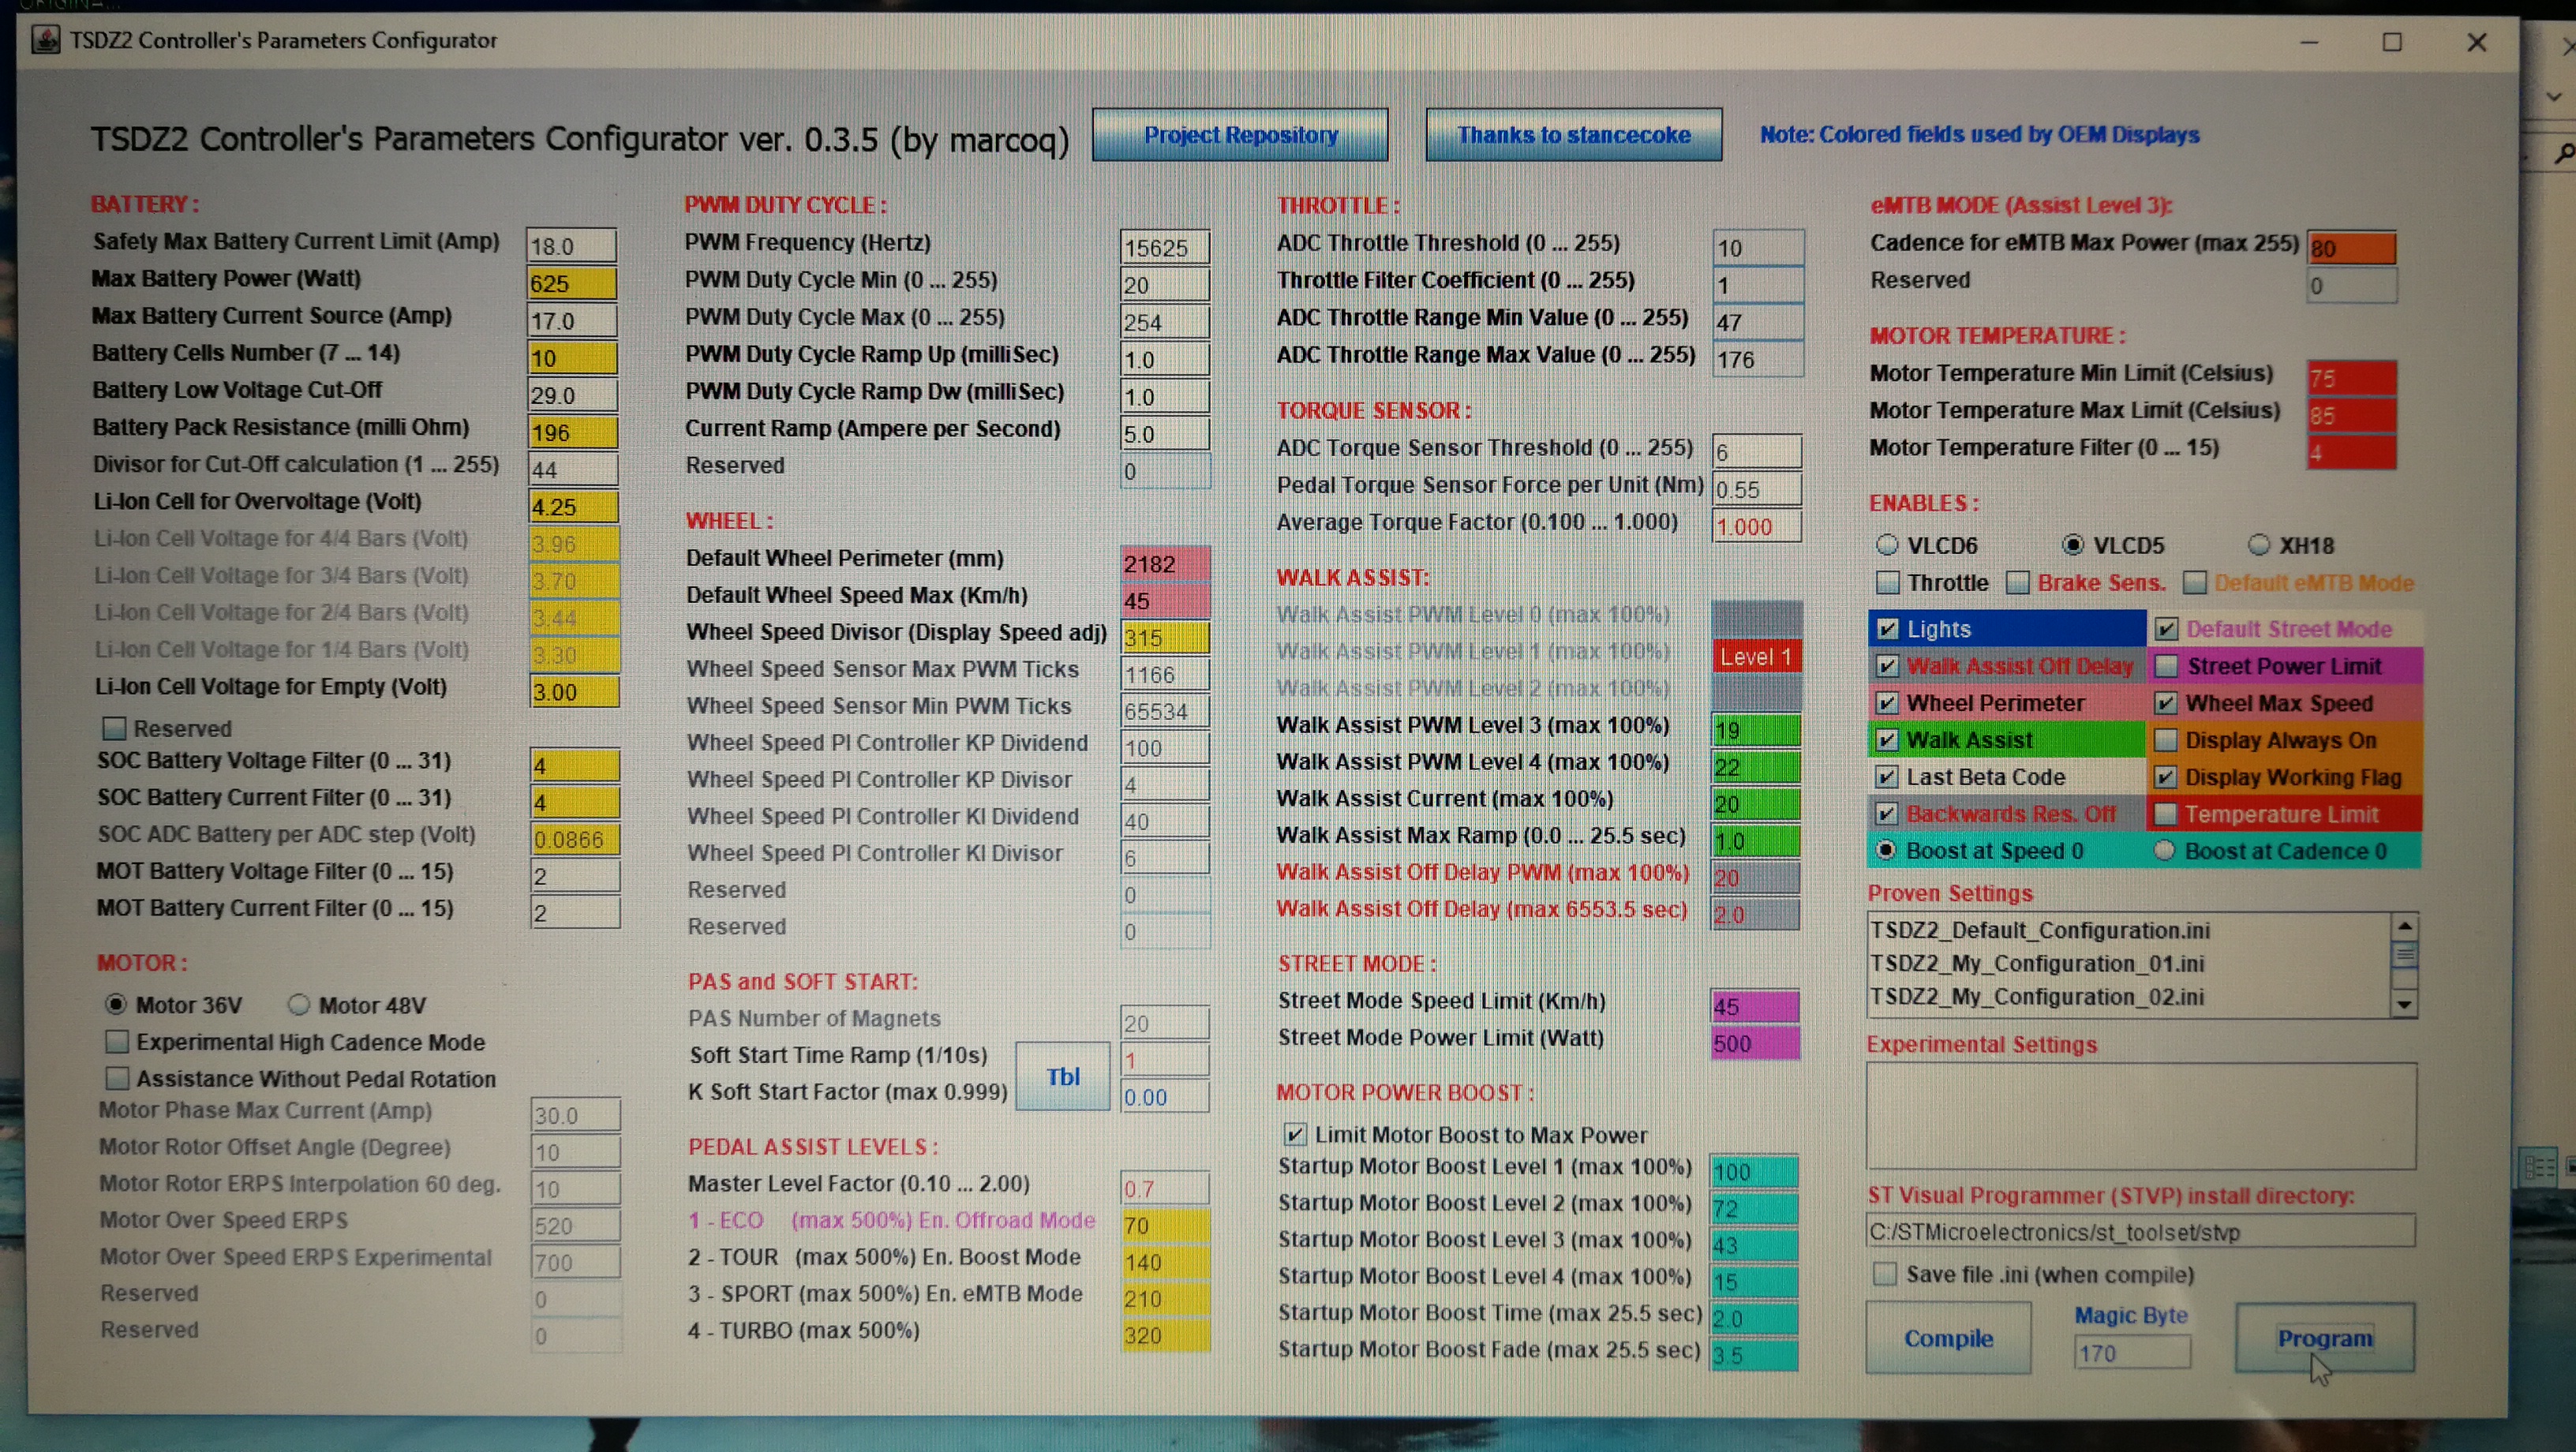Click the Compile button
The width and height of the screenshot is (2576, 1452).
coord(1948,1338)
